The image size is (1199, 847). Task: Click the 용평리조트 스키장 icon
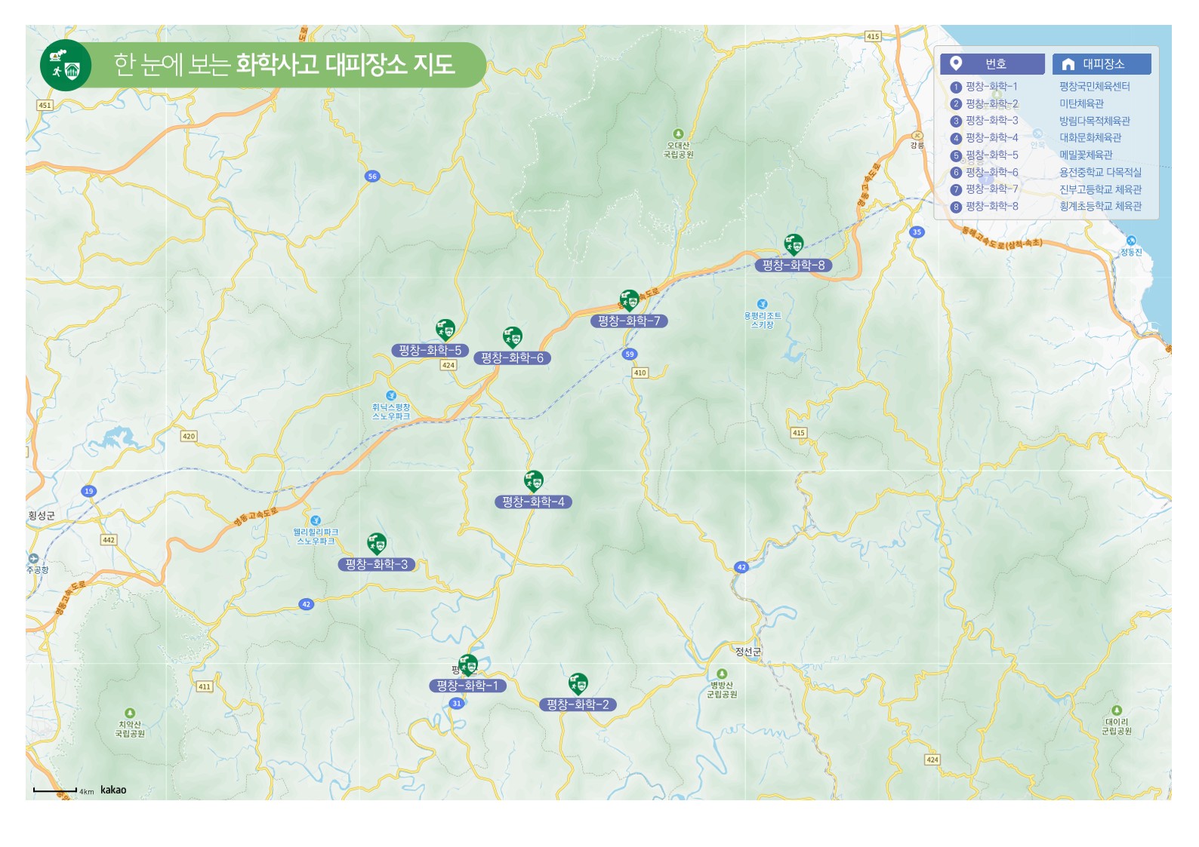[762, 304]
